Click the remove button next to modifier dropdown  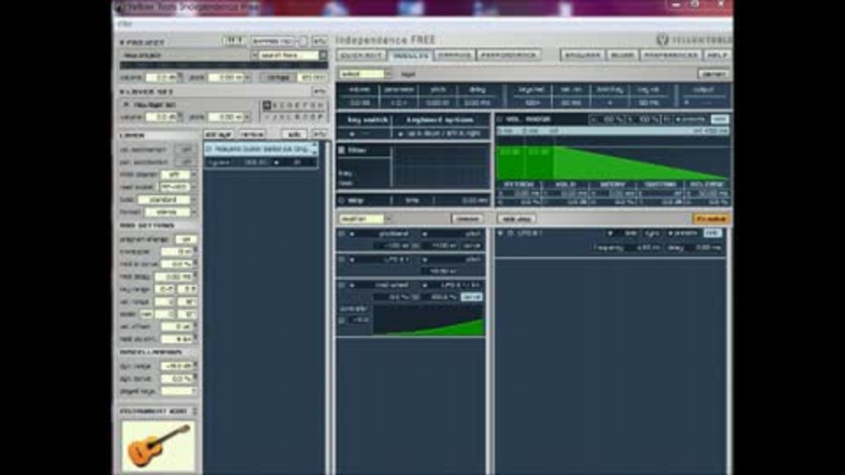click(x=467, y=219)
